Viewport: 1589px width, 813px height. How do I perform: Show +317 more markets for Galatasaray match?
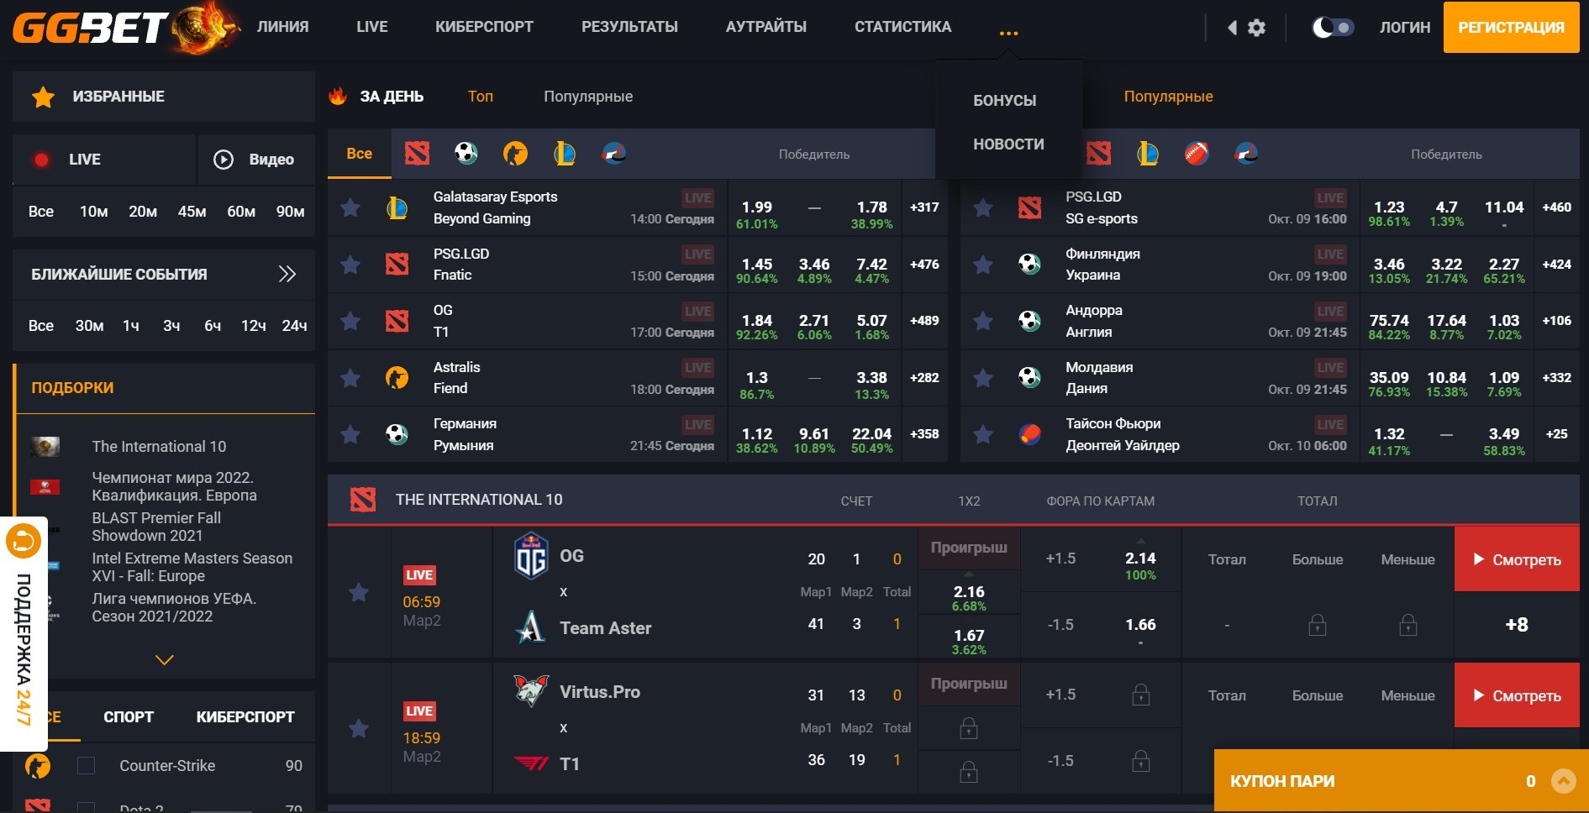(924, 207)
